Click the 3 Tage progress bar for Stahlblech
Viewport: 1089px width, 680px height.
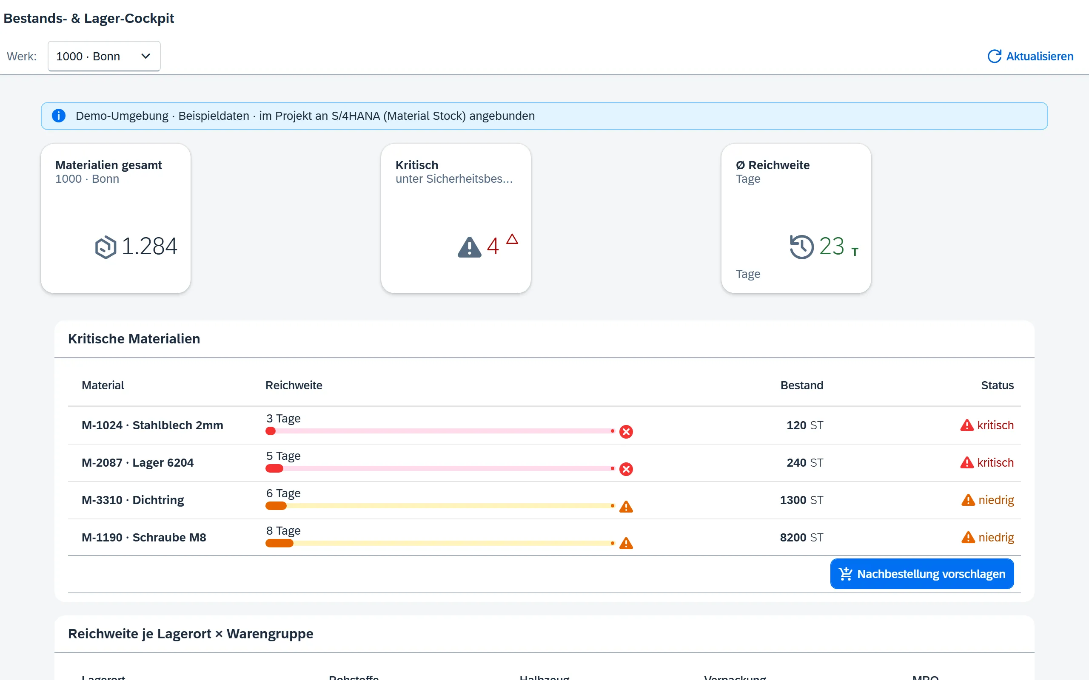pyautogui.click(x=440, y=431)
